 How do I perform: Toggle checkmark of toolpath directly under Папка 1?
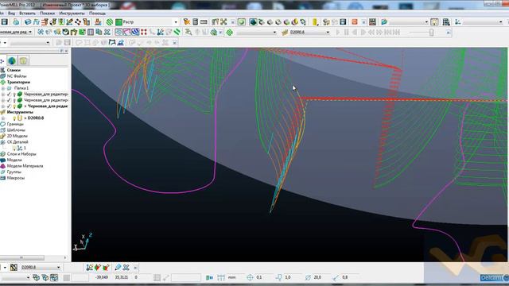[x=9, y=94]
